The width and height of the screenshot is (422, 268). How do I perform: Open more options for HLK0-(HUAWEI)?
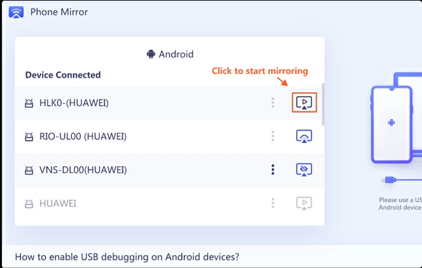coord(273,103)
